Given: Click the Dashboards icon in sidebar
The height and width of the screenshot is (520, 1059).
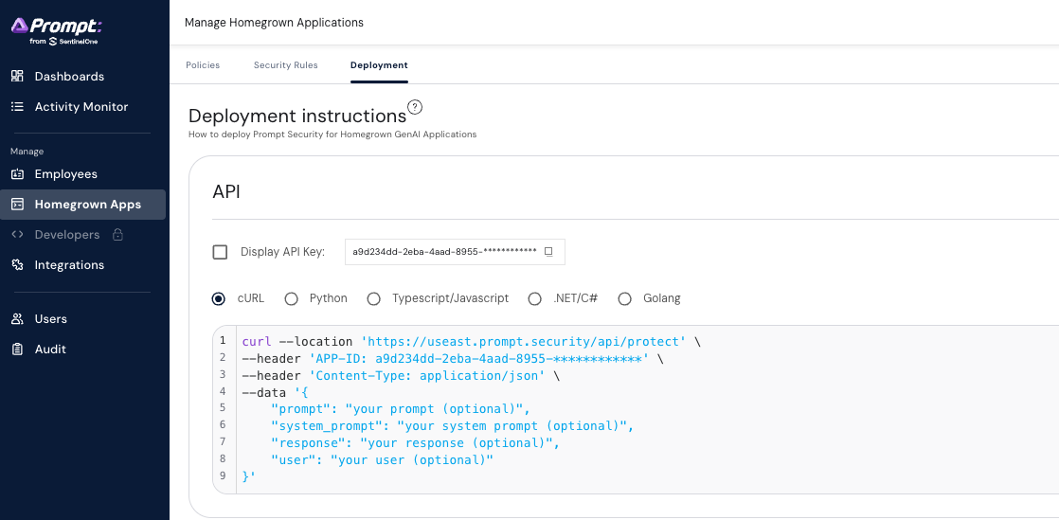Looking at the screenshot, I should click(17, 77).
